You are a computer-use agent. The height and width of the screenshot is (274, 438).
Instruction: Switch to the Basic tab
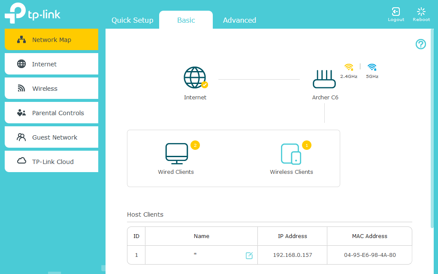point(186,20)
